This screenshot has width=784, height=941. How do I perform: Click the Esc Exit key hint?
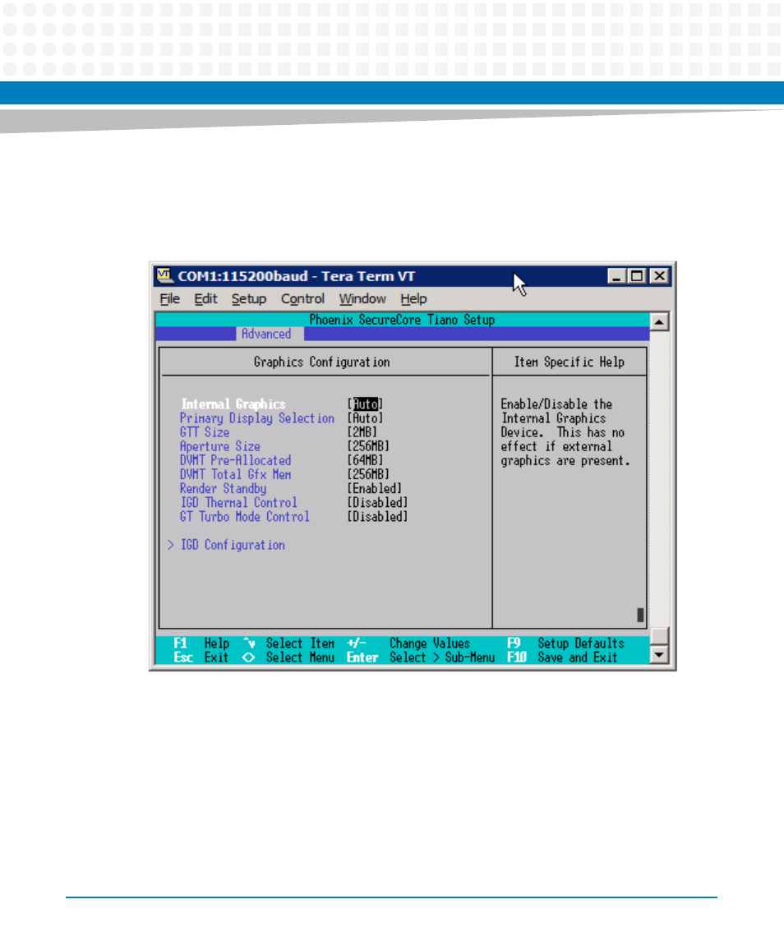[201, 657]
